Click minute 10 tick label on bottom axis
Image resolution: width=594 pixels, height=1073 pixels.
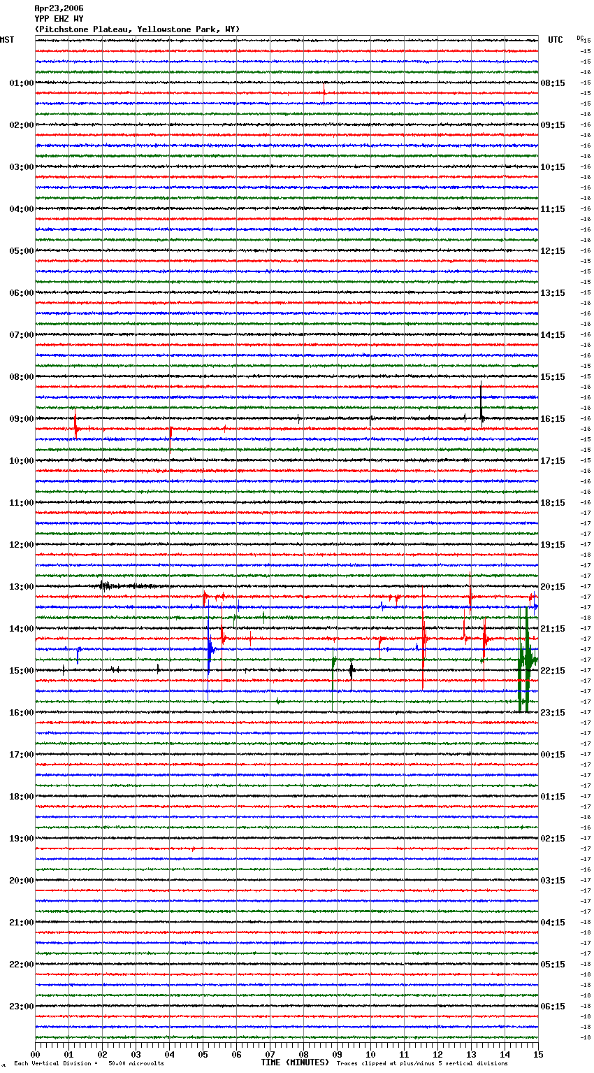pyautogui.click(x=371, y=1054)
